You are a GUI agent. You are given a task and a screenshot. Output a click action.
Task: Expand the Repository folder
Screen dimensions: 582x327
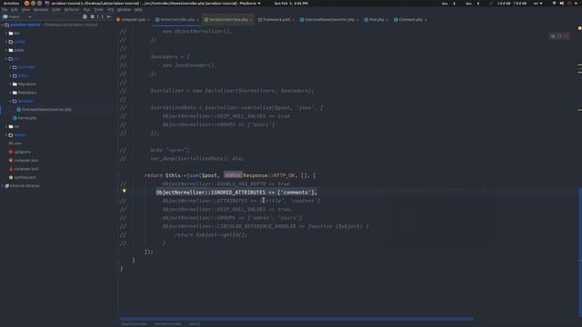(10, 93)
